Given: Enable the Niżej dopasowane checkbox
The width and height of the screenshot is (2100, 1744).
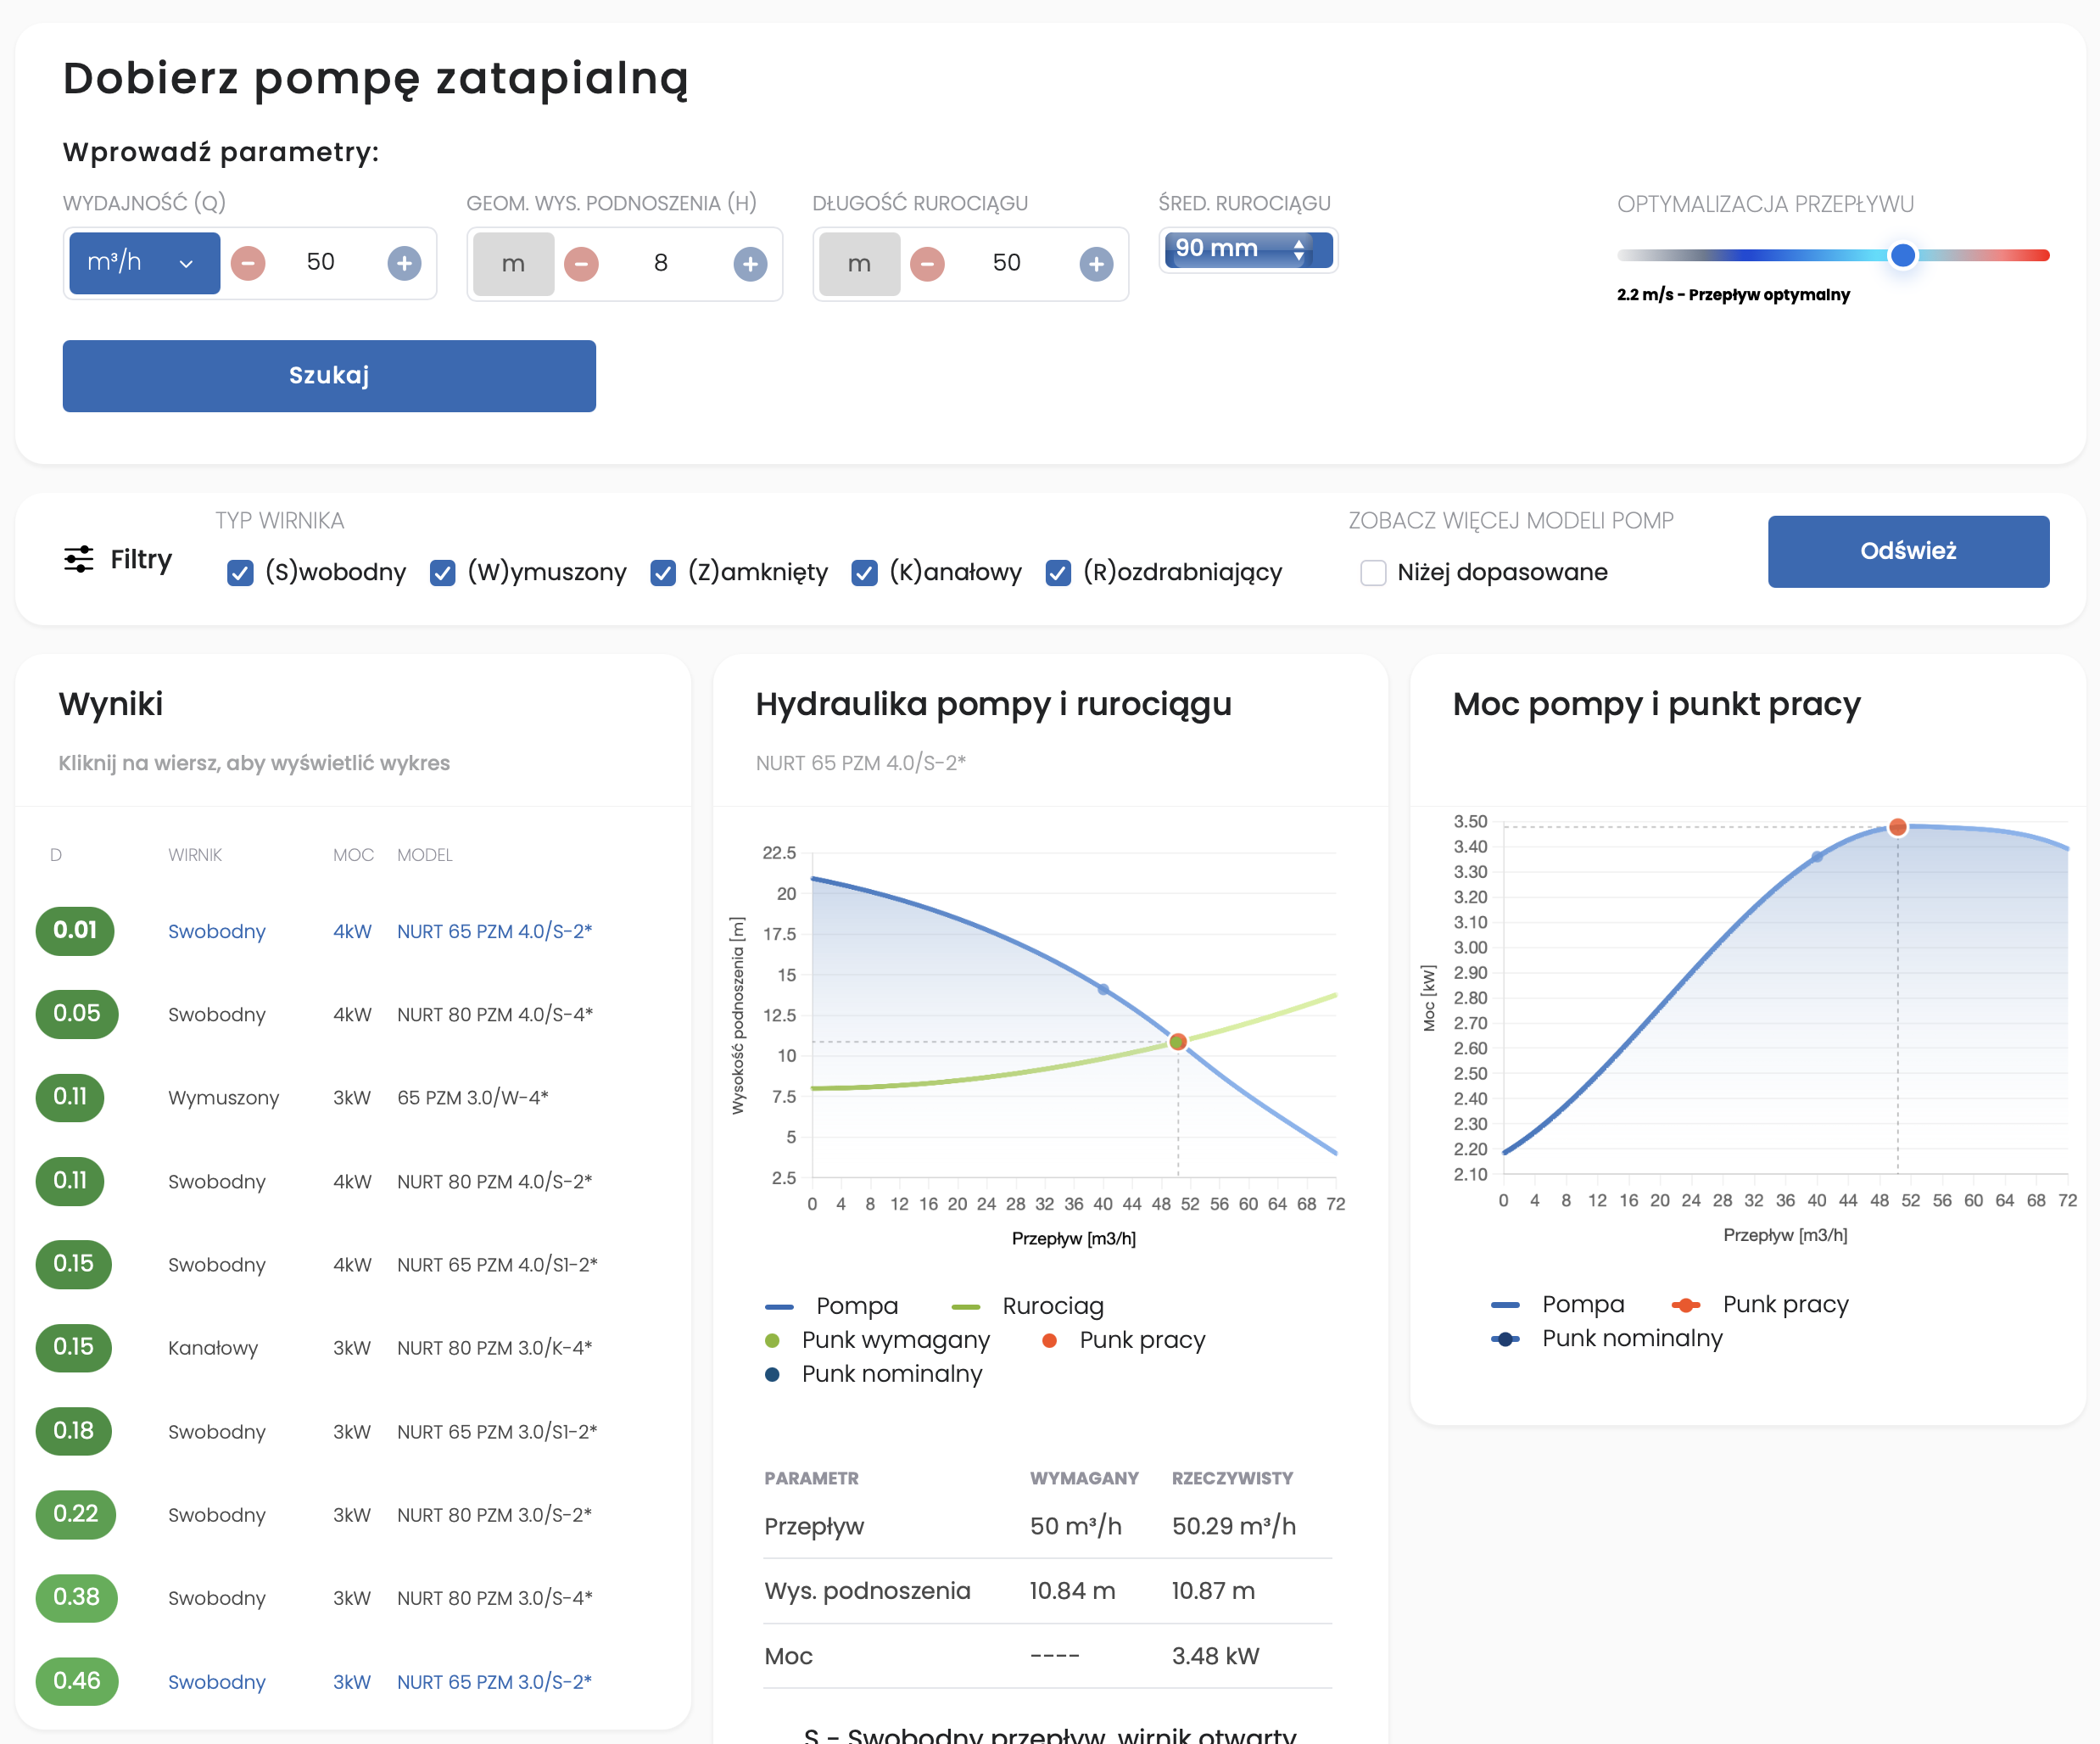Looking at the screenshot, I should pos(1373,573).
